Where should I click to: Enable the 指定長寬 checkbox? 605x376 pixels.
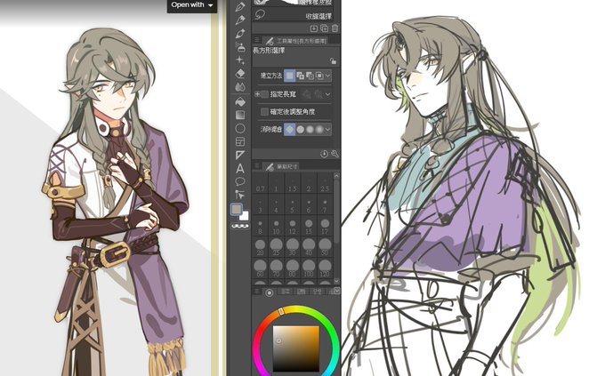click(x=265, y=94)
